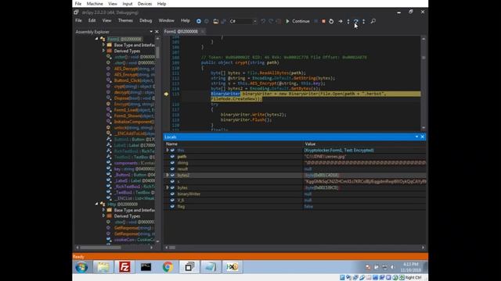Screen dimensions: 501x281
Task: Click Assembly Explorer horizontal scrollbar thumb
Action: pyautogui.click(x=101, y=247)
